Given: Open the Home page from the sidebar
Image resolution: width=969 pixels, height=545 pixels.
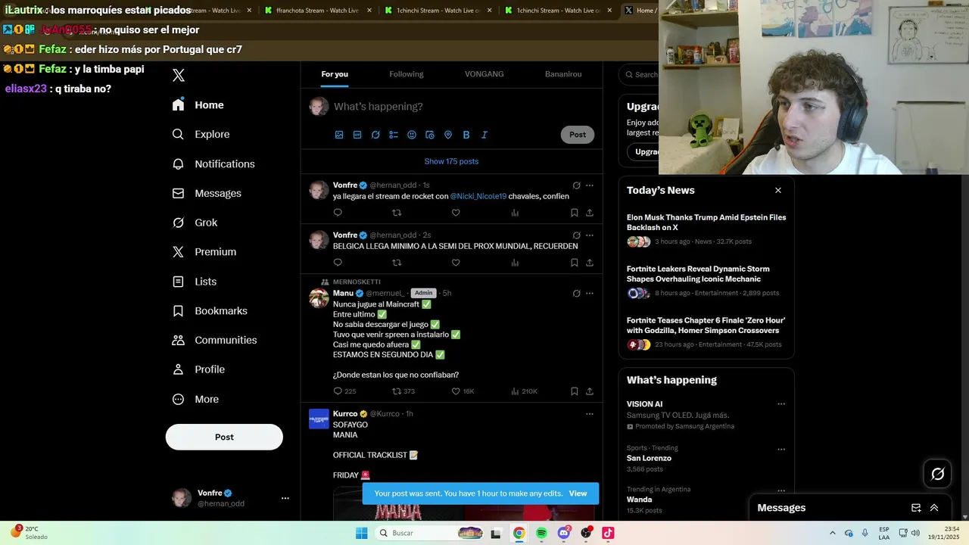Looking at the screenshot, I should point(198,105).
